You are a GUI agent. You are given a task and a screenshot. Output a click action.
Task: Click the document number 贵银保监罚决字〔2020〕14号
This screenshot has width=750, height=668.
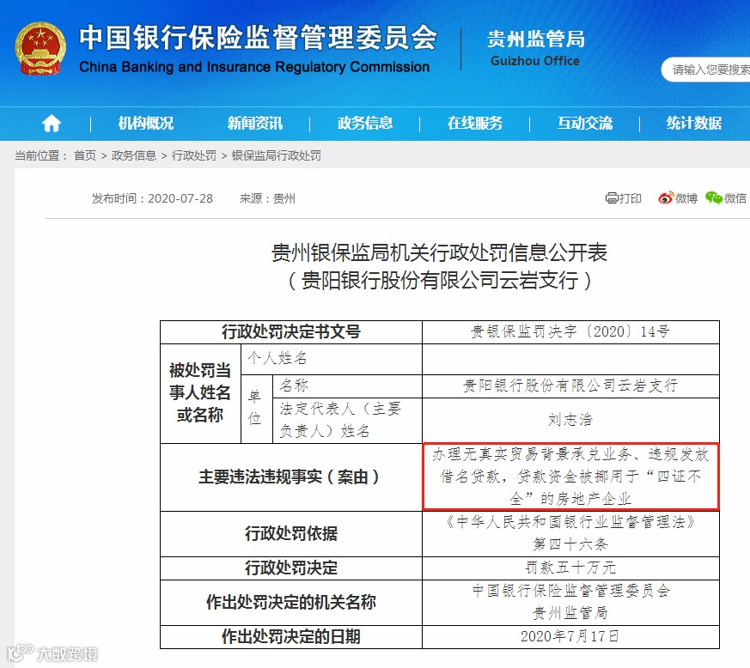coord(570,331)
